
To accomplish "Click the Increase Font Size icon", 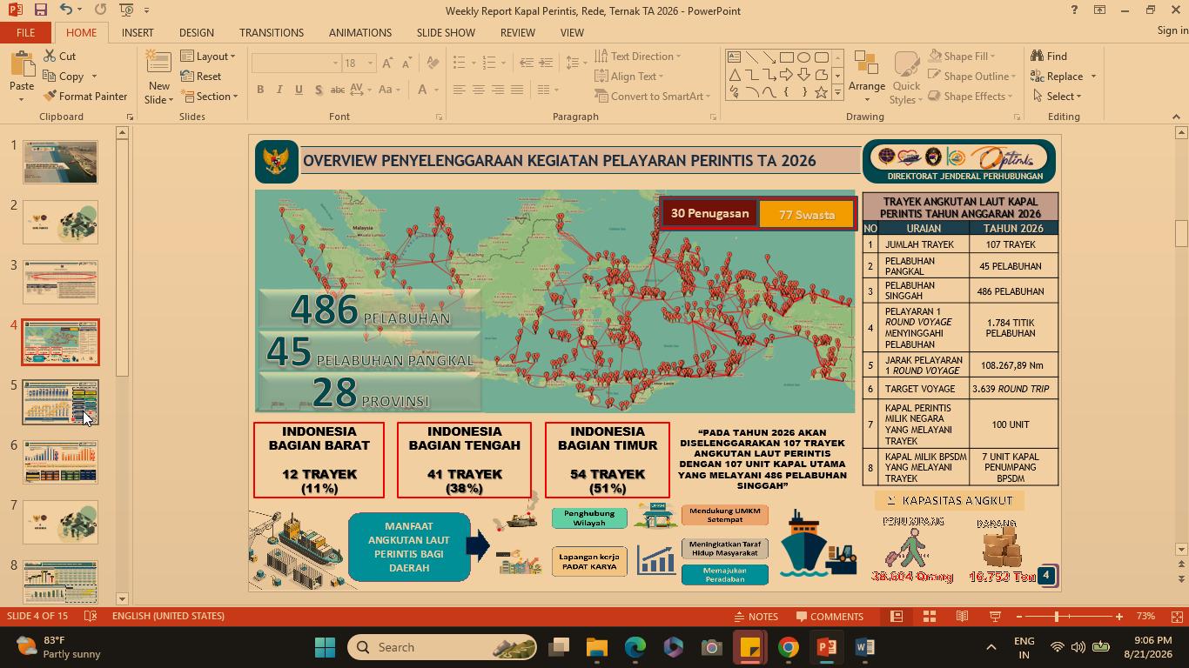I will pyautogui.click(x=388, y=63).
